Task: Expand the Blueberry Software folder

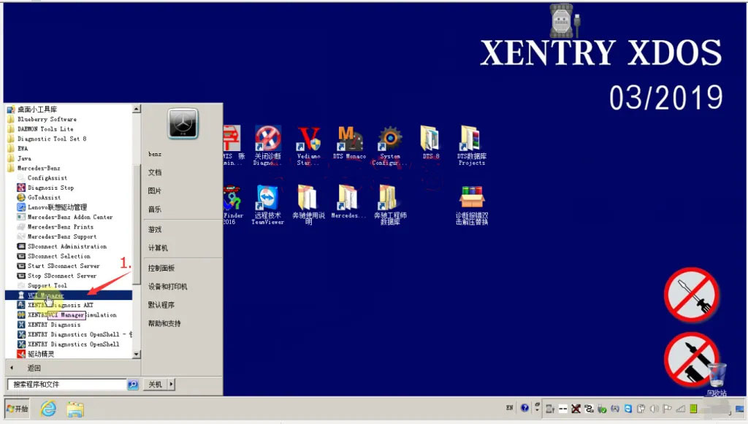Action: (x=42, y=119)
